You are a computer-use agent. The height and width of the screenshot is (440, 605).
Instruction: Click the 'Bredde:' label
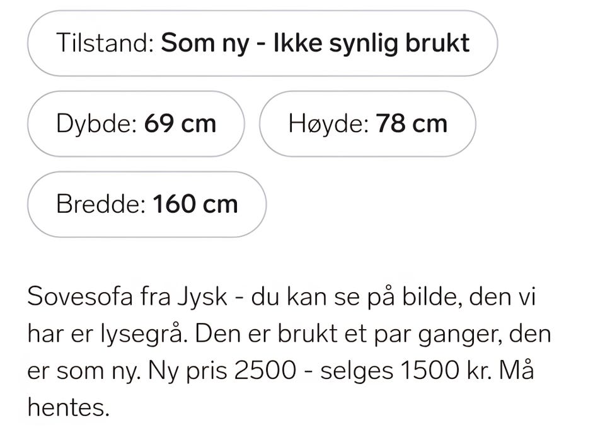point(101,204)
